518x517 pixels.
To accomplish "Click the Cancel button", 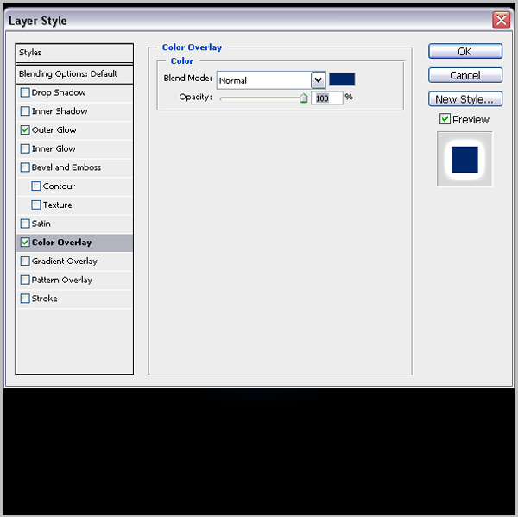I will pyautogui.click(x=465, y=75).
